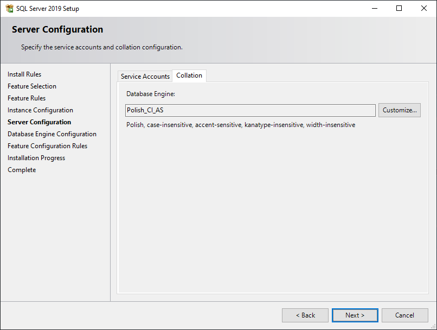This screenshot has width=437, height=330.
Task: Minimize the setup window
Action: coord(375,8)
